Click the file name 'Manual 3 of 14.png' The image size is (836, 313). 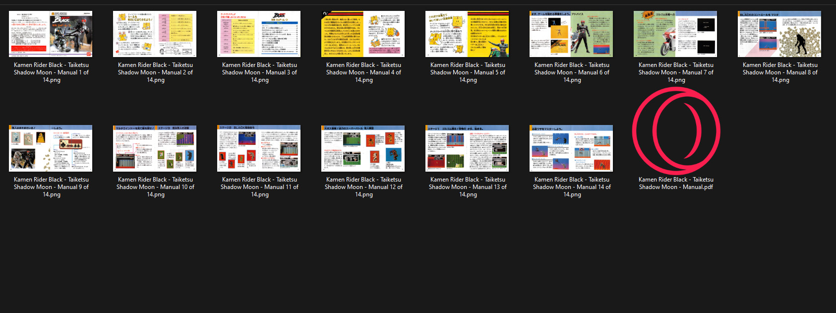point(259,72)
